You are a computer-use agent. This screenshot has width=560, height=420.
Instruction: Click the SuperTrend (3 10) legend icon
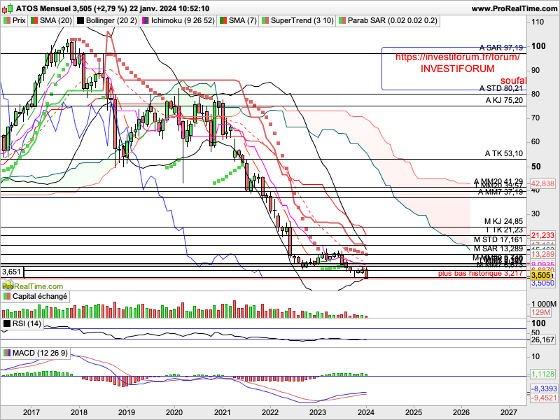[x=265, y=21]
